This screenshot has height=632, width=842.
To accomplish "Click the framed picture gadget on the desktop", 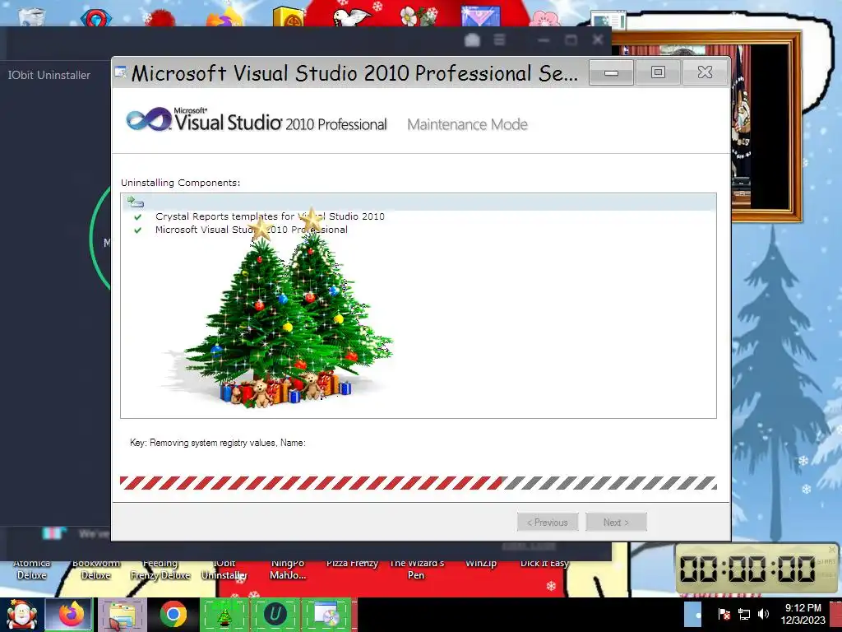I will click(766, 127).
